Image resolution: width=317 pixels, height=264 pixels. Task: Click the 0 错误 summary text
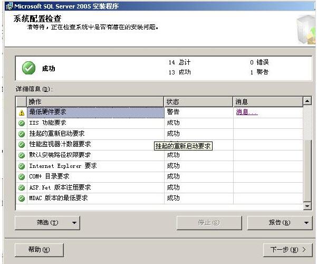(x=260, y=62)
